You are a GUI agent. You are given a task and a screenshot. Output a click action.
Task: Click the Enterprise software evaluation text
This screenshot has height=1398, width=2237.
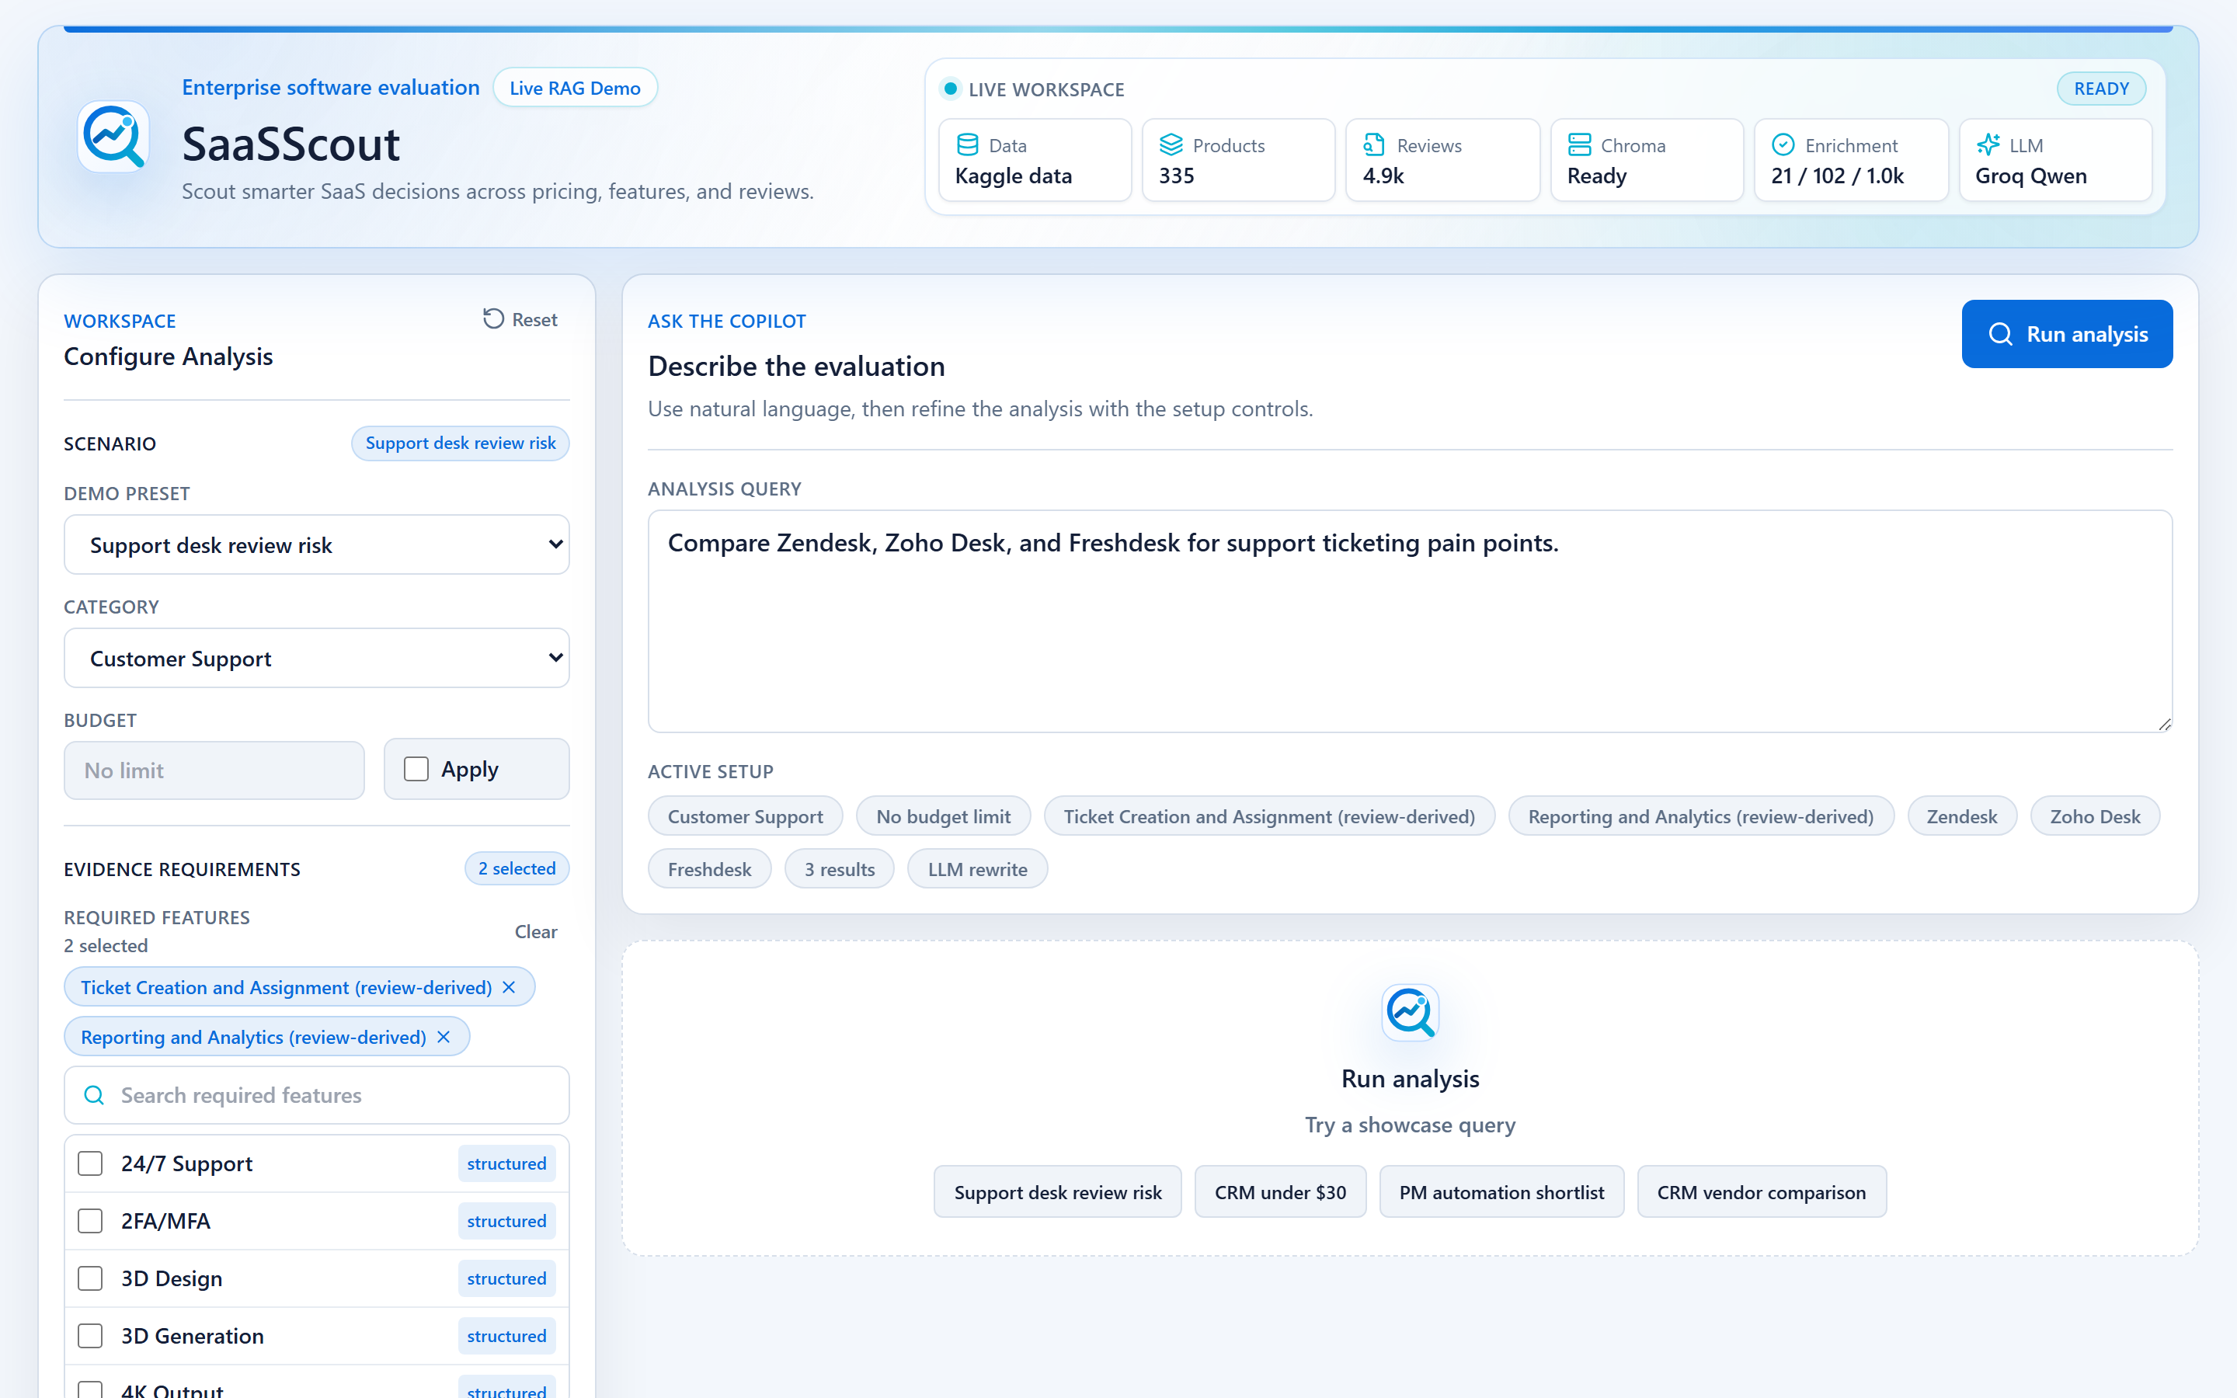pyautogui.click(x=331, y=87)
